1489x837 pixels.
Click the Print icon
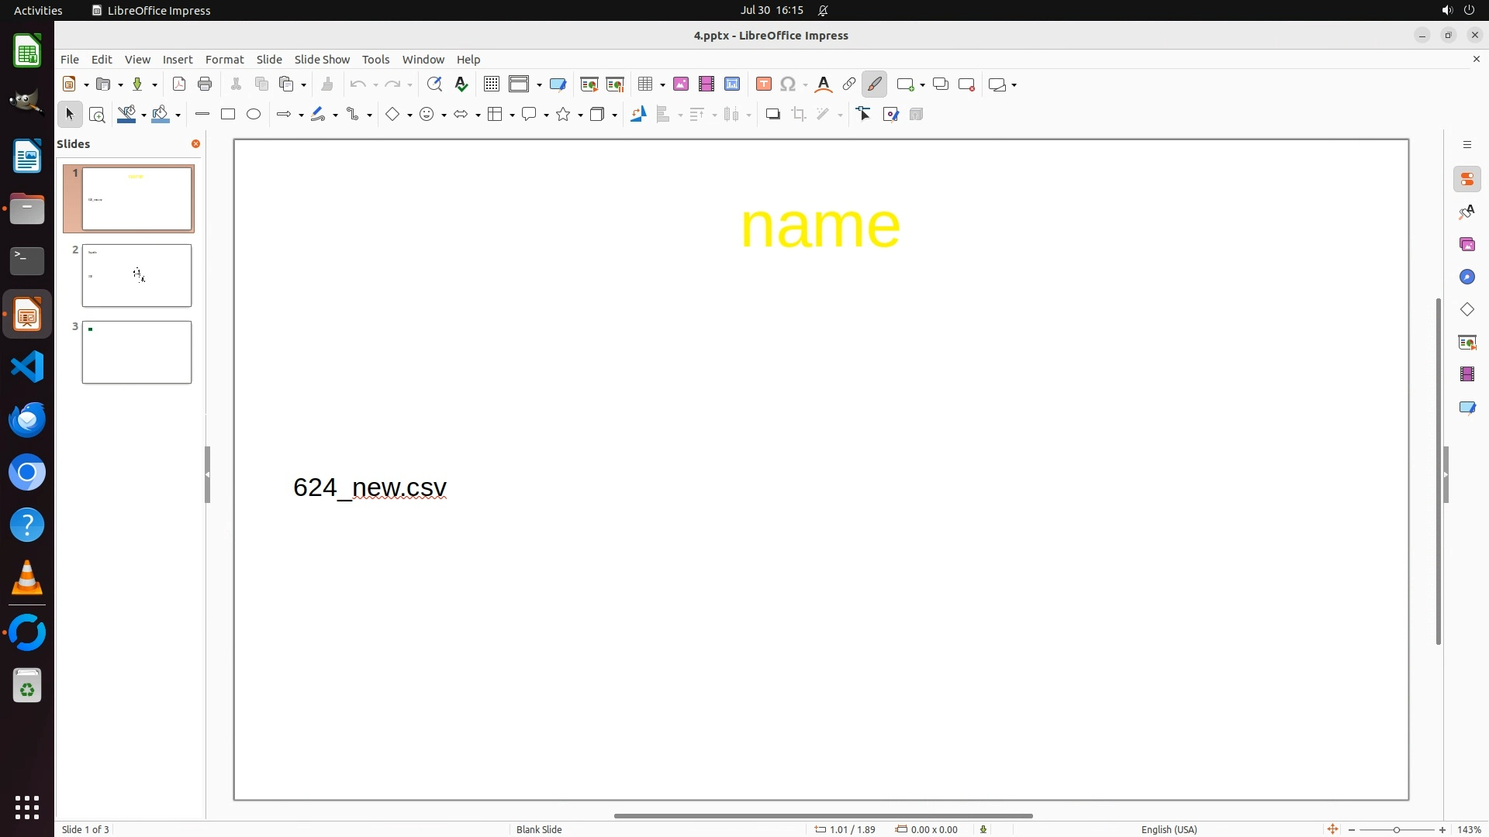pos(205,84)
